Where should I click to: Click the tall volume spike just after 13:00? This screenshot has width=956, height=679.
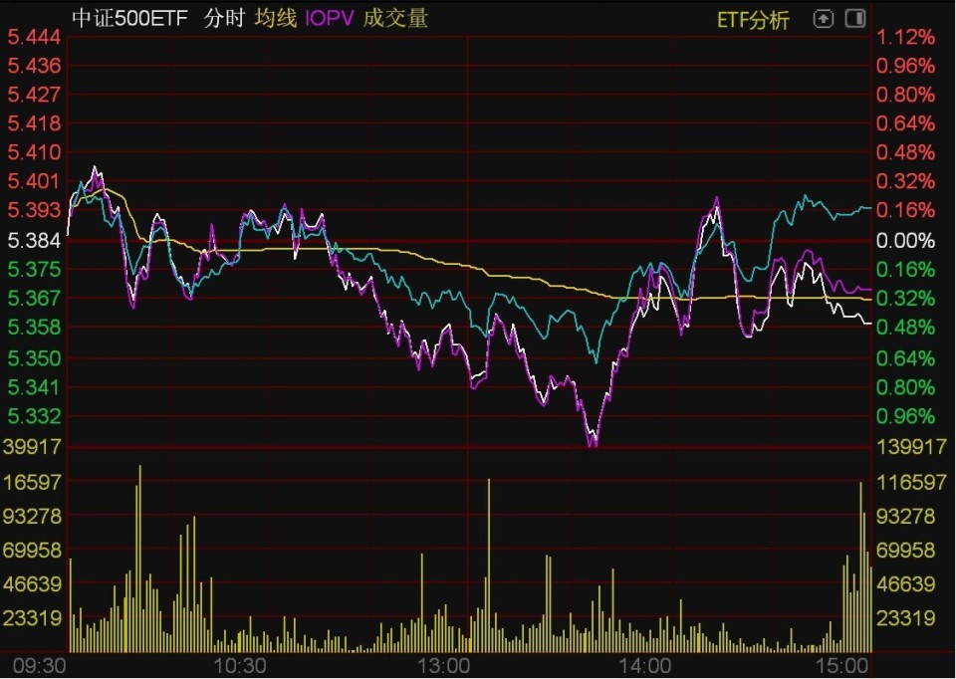click(489, 566)
